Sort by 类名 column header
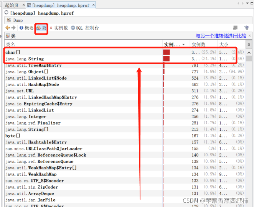The image size is (254, 207). pos(83,44)
